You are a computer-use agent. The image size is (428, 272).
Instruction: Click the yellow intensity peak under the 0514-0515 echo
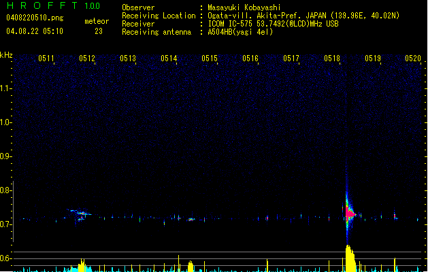point(191,267)
